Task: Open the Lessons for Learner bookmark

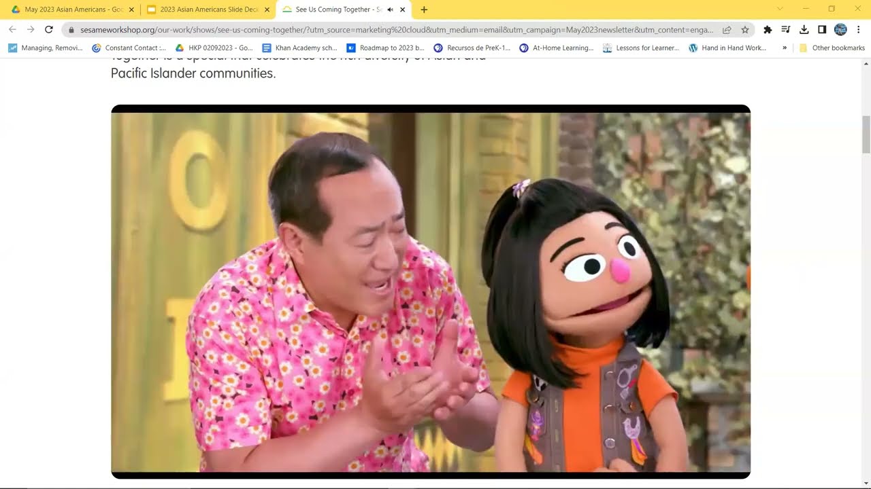Action: 641,48
